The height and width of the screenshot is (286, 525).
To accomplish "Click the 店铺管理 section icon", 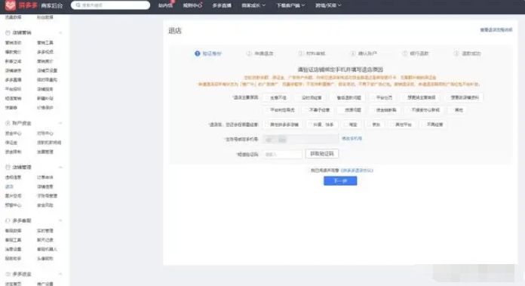I will (8, 167).
